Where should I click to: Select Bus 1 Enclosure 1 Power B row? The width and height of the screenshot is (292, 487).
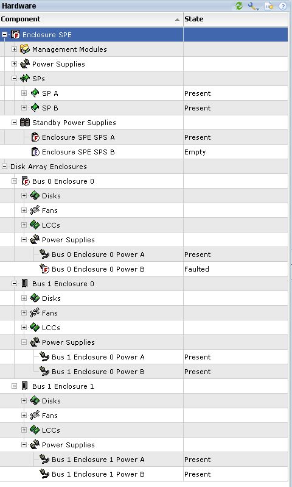click(x=144, y=474)
